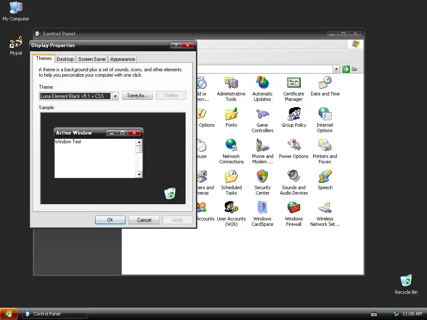
Task: Click the tray icon beside the clock
Action: click(x=396, y=313)
